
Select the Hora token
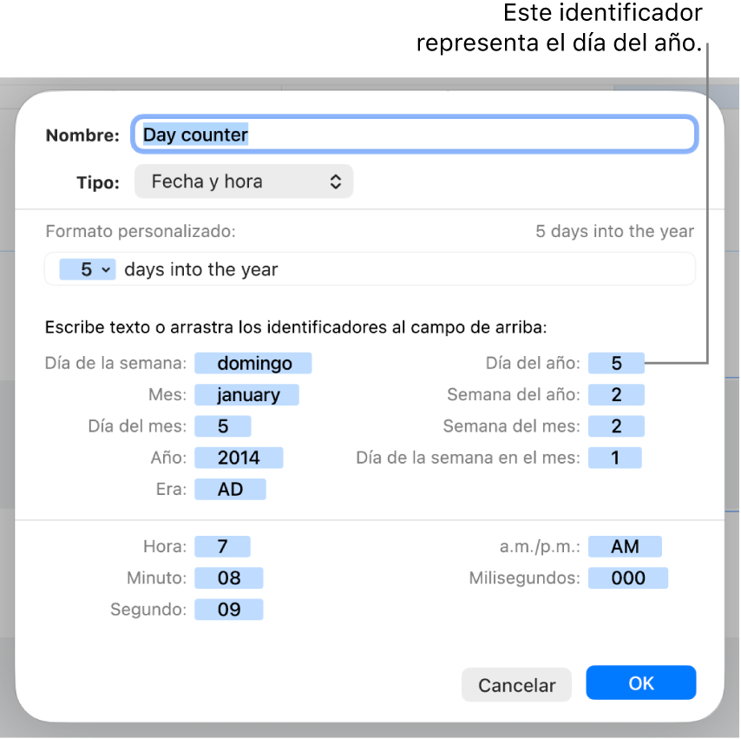click(223, 546)
